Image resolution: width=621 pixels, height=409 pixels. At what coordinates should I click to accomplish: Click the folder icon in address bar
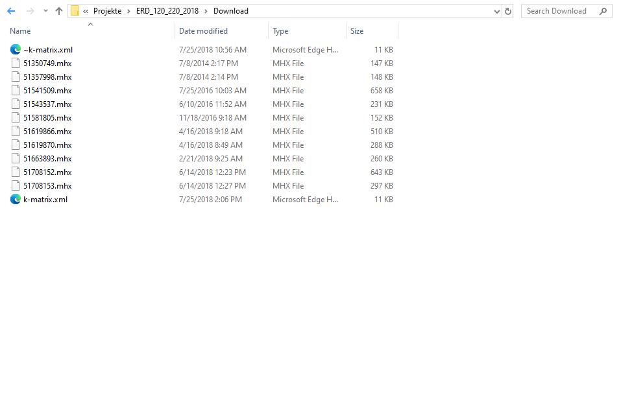[75, 11]
